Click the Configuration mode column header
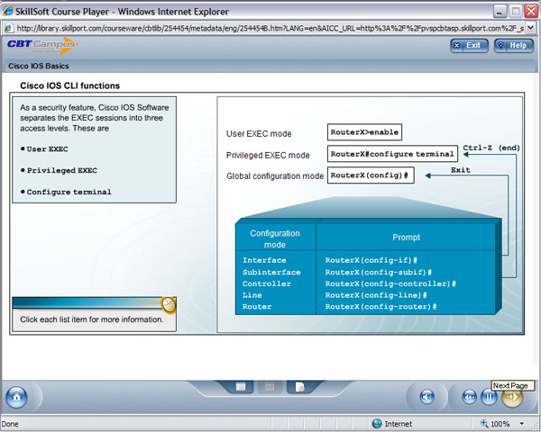Screen dimensions: 541x432 click(275, 238)
